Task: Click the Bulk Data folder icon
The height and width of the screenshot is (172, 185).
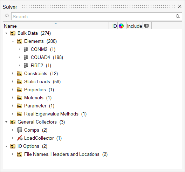Action: 13,33
